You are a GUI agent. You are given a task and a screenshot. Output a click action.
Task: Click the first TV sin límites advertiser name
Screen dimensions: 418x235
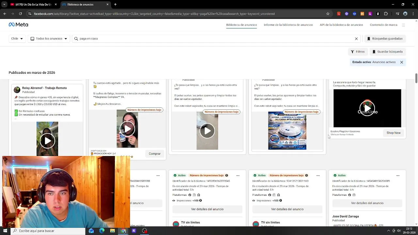[190, 222]
